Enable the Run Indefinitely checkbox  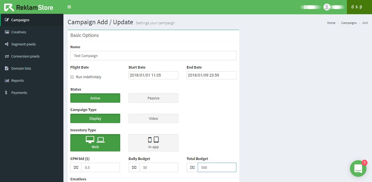(x=72, y=77)
